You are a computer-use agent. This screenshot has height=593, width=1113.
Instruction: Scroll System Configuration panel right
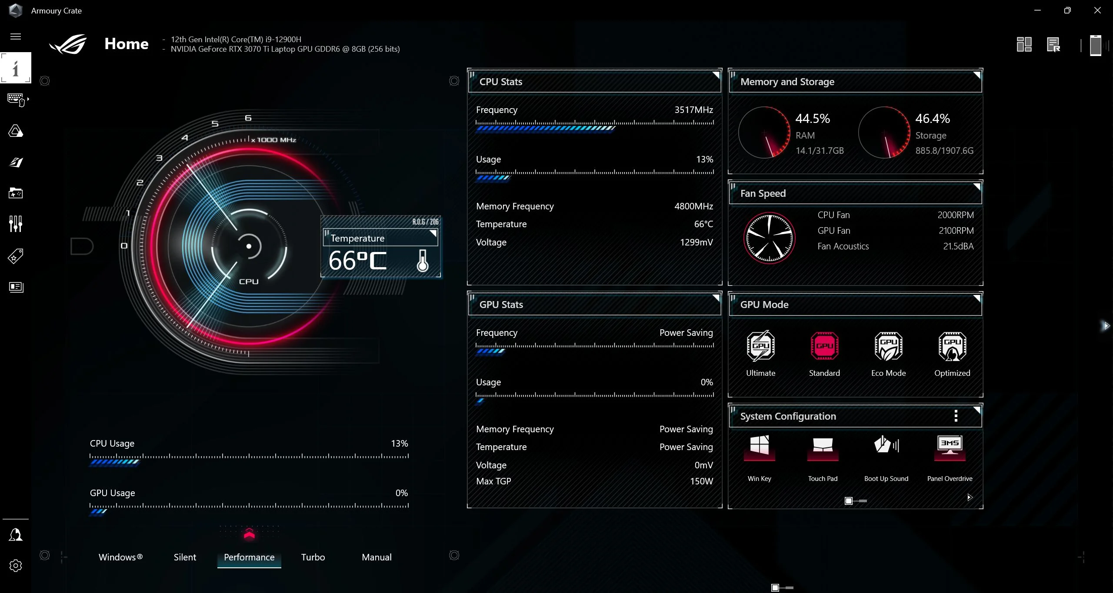pos(970,497)
